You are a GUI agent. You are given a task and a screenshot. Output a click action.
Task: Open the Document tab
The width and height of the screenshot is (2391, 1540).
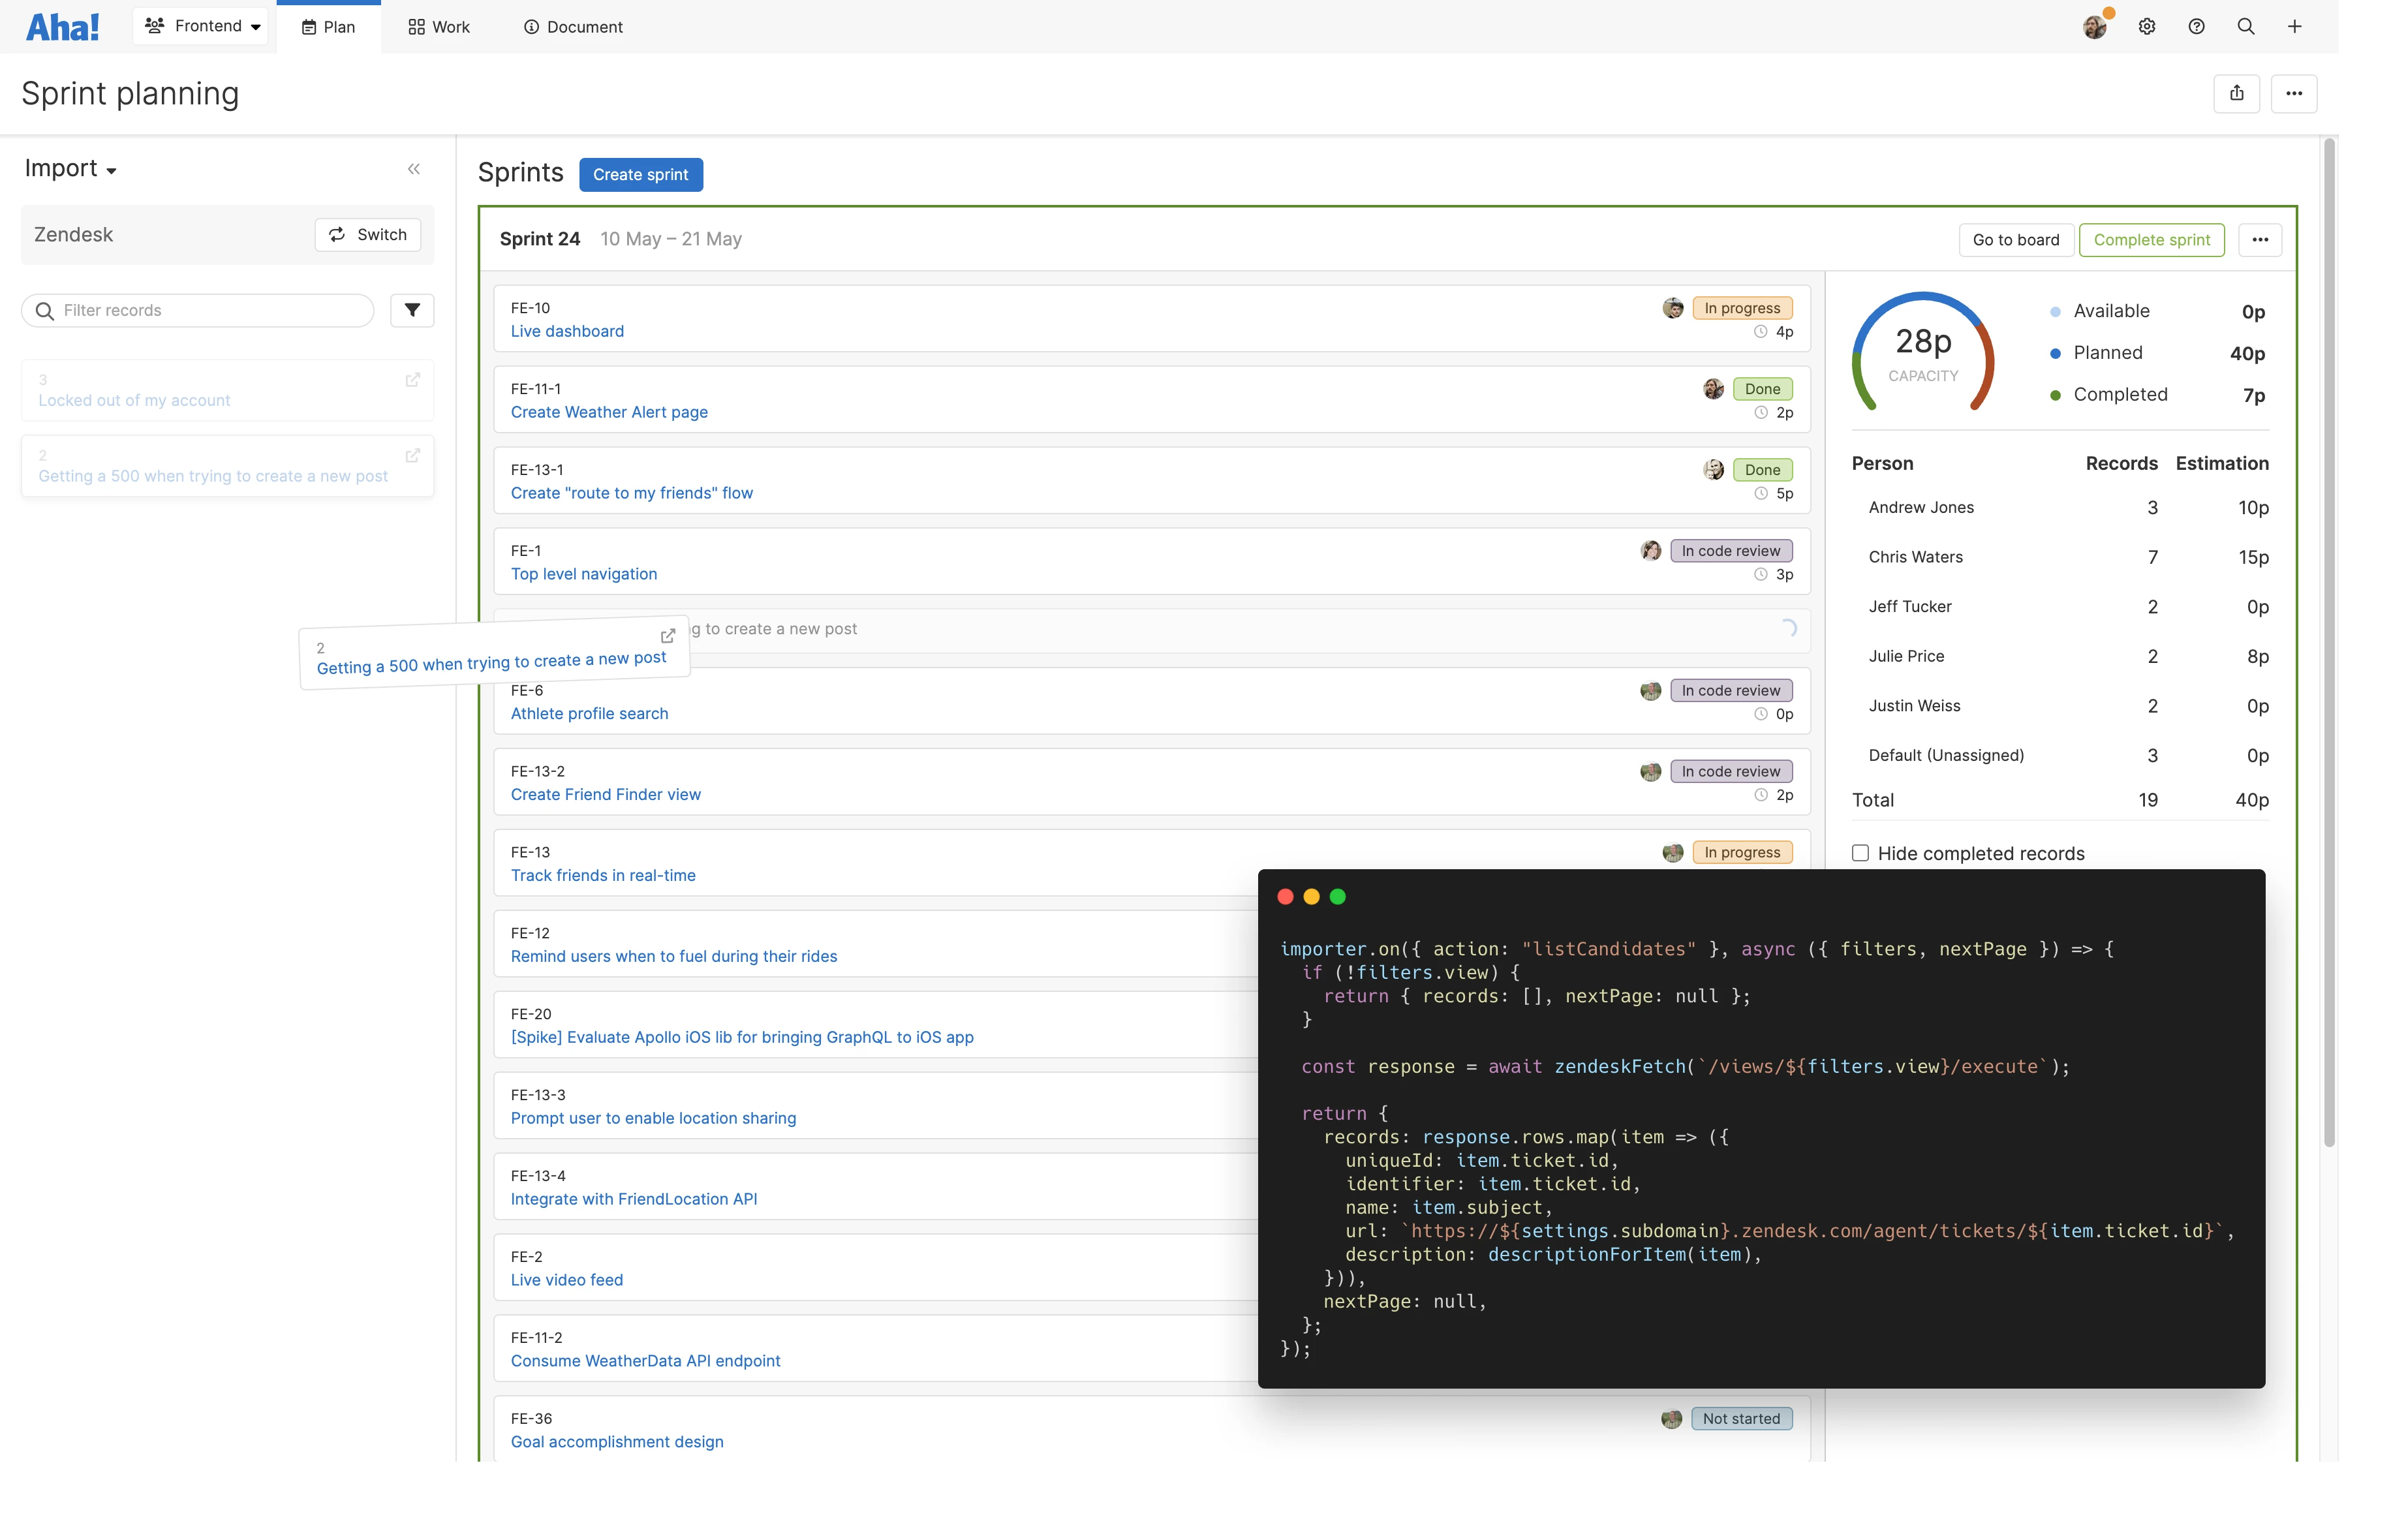coord(573,27)
